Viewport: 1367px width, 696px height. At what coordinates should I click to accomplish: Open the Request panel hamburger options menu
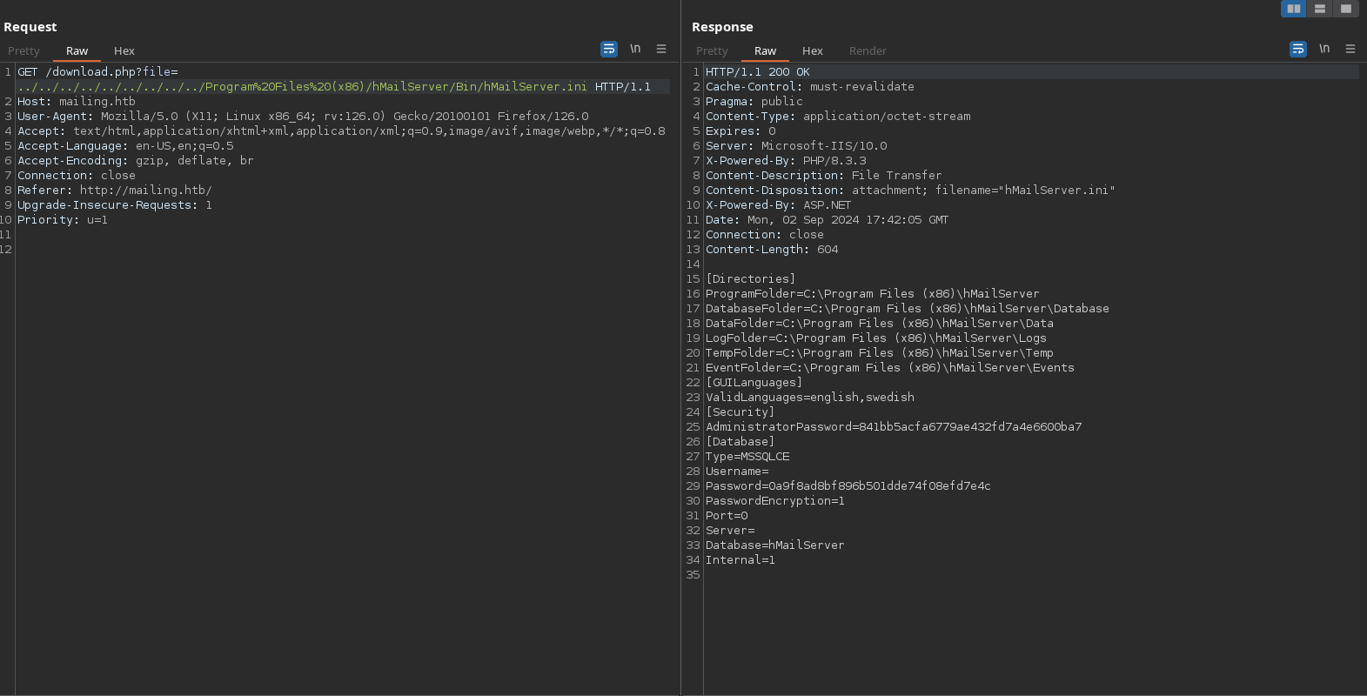[x=661, y=49]
